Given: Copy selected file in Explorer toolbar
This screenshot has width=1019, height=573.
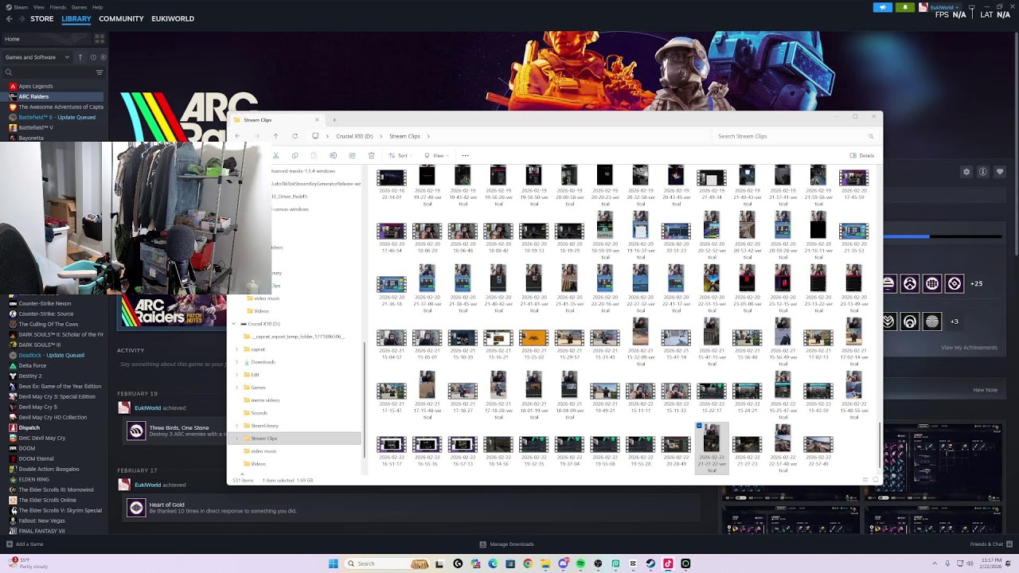Looking at the screenshot, I should click(x=295, y=156).
